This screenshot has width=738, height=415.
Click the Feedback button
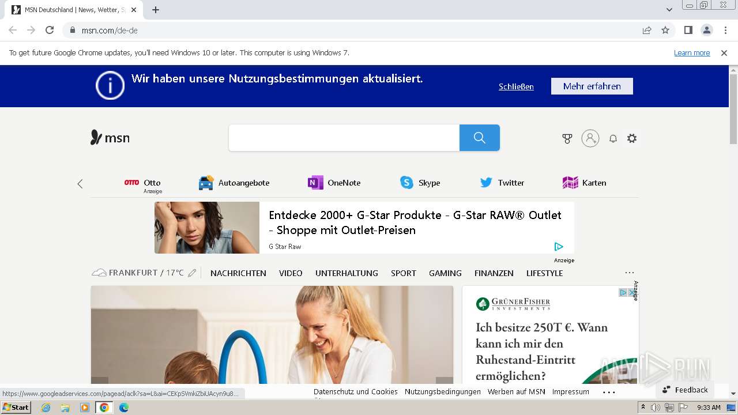[685, 390]
